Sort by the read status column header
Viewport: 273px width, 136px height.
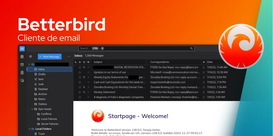coord(88,62)
